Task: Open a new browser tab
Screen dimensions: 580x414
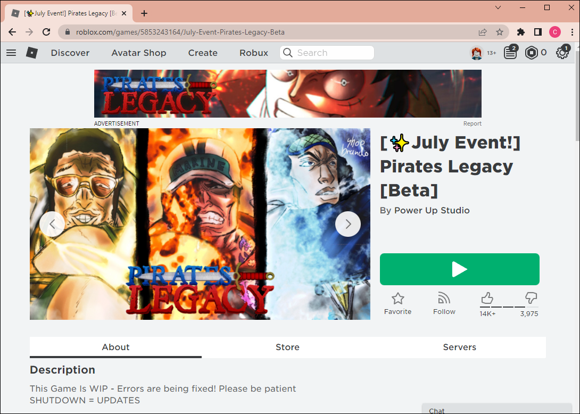Action: click(144, 13)
